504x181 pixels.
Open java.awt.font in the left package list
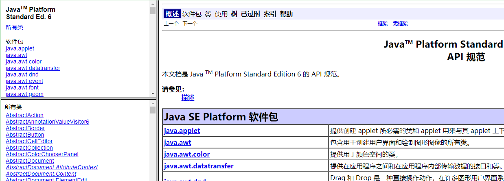pos(22,87)
